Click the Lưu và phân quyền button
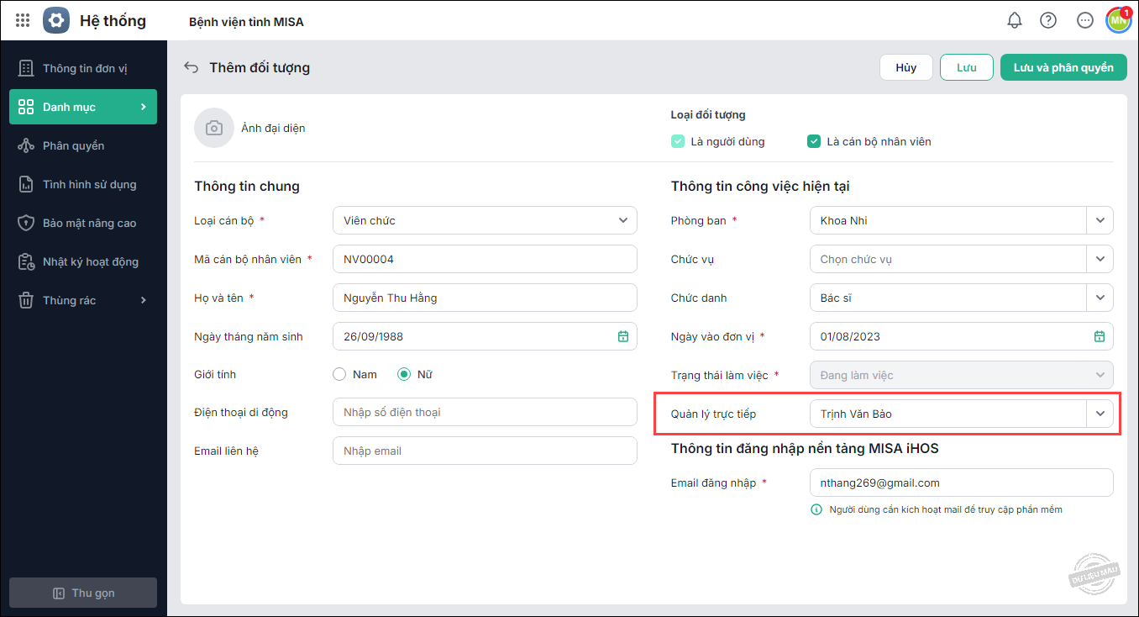 1063,67
